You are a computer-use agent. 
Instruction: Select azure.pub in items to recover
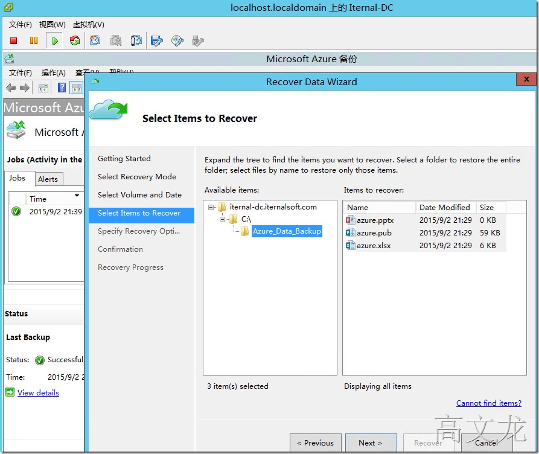(374, 233)
